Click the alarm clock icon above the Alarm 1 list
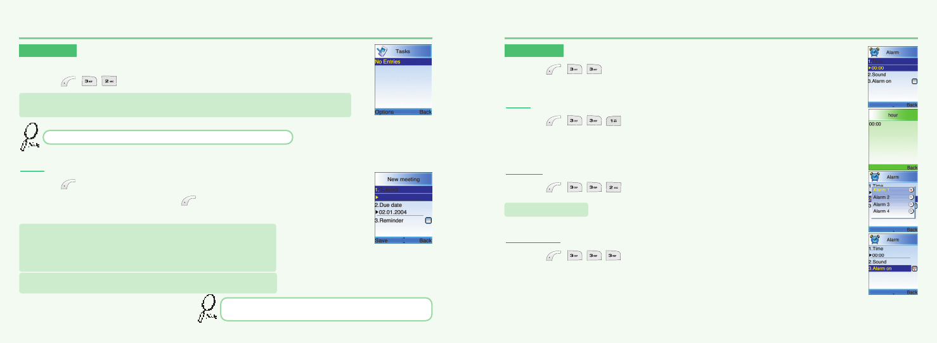This screenshot has height=343, width=937. click(x=876, y=177)
